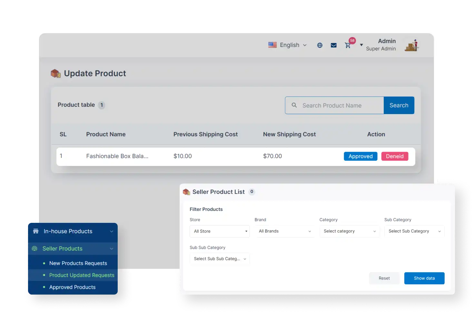Viewport: 473px width, 319px height.
Task: Click the magnifier icon in search field
Action: point(294,105)
